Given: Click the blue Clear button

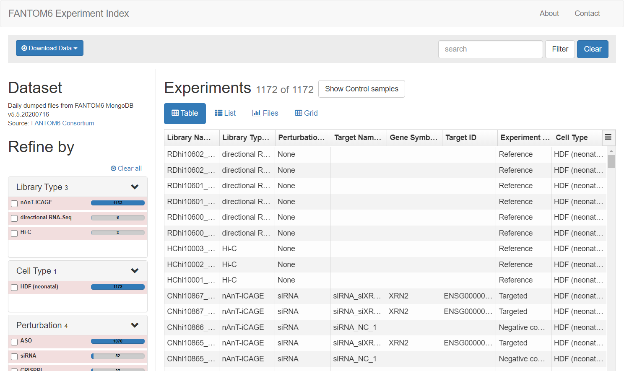Looking at the screenshot, I should (593, 49).
